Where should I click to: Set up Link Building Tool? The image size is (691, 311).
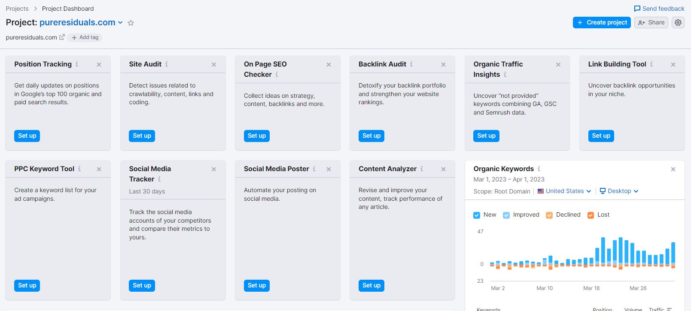click(x=601, y=136)
